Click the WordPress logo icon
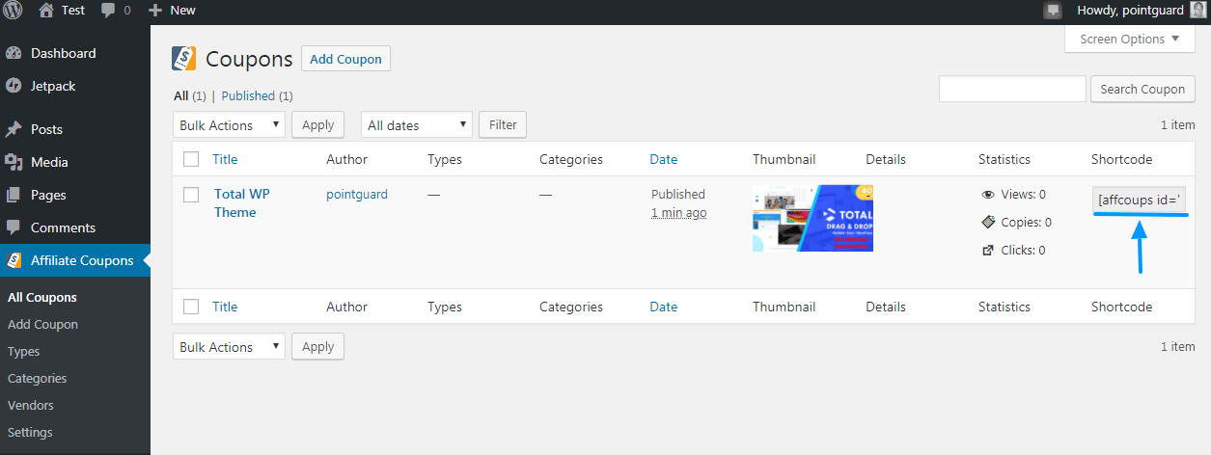Viewport: 1211px width, 455px height. tap(14, 11)
